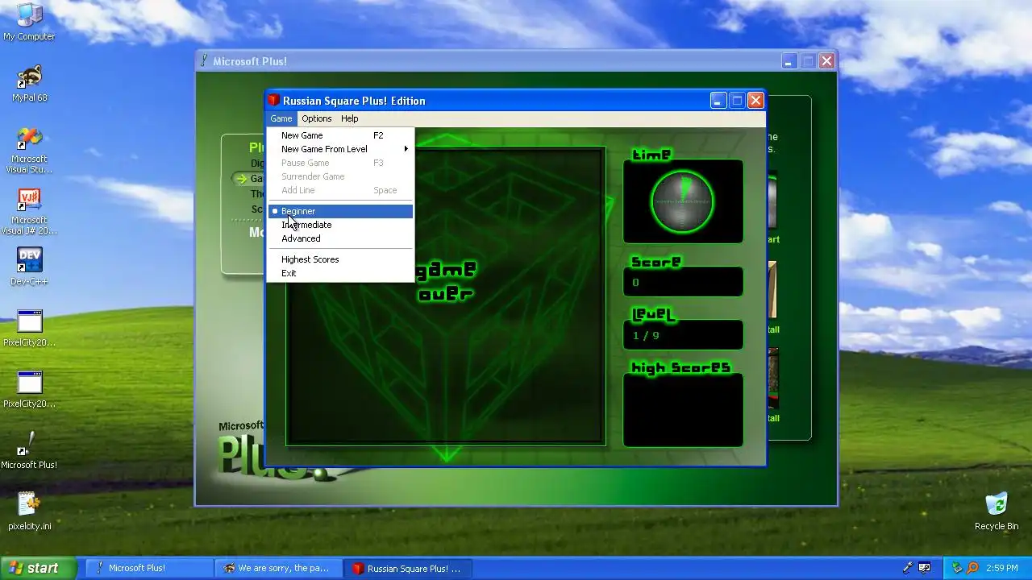Click the Russian Square title bar app icon
The height and width of the screenshot is (580, 1032).
[274, 101]
